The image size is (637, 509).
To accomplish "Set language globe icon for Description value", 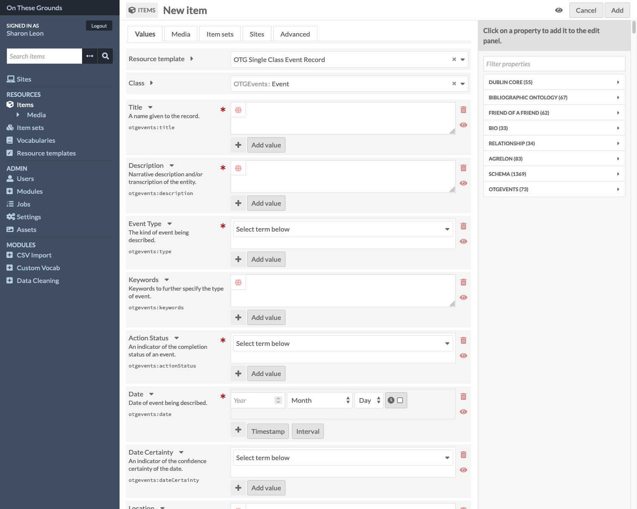I will (x=238, y=168).
